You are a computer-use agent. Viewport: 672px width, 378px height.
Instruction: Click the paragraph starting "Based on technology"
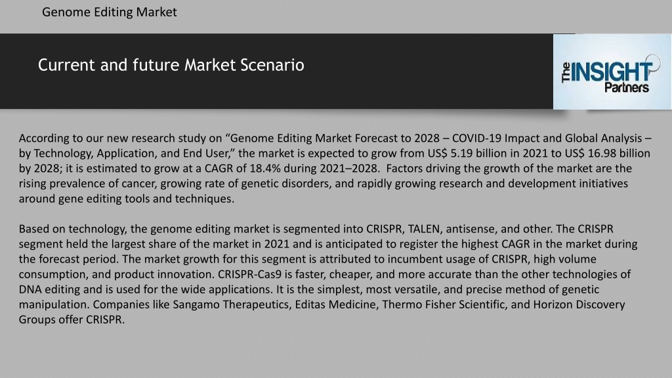329,274
